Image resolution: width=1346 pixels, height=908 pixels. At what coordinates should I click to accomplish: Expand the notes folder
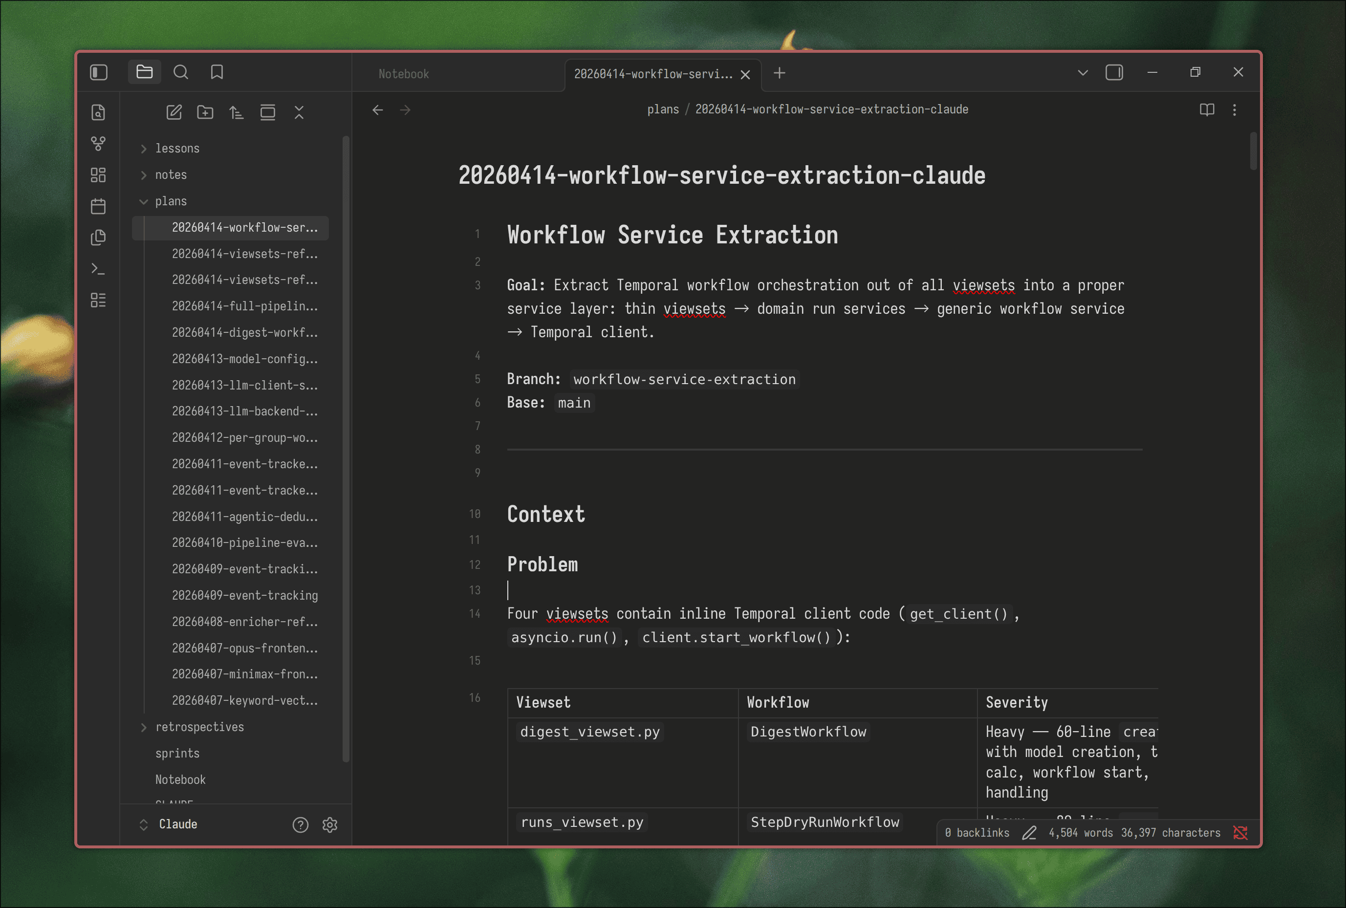coord(143,174)
